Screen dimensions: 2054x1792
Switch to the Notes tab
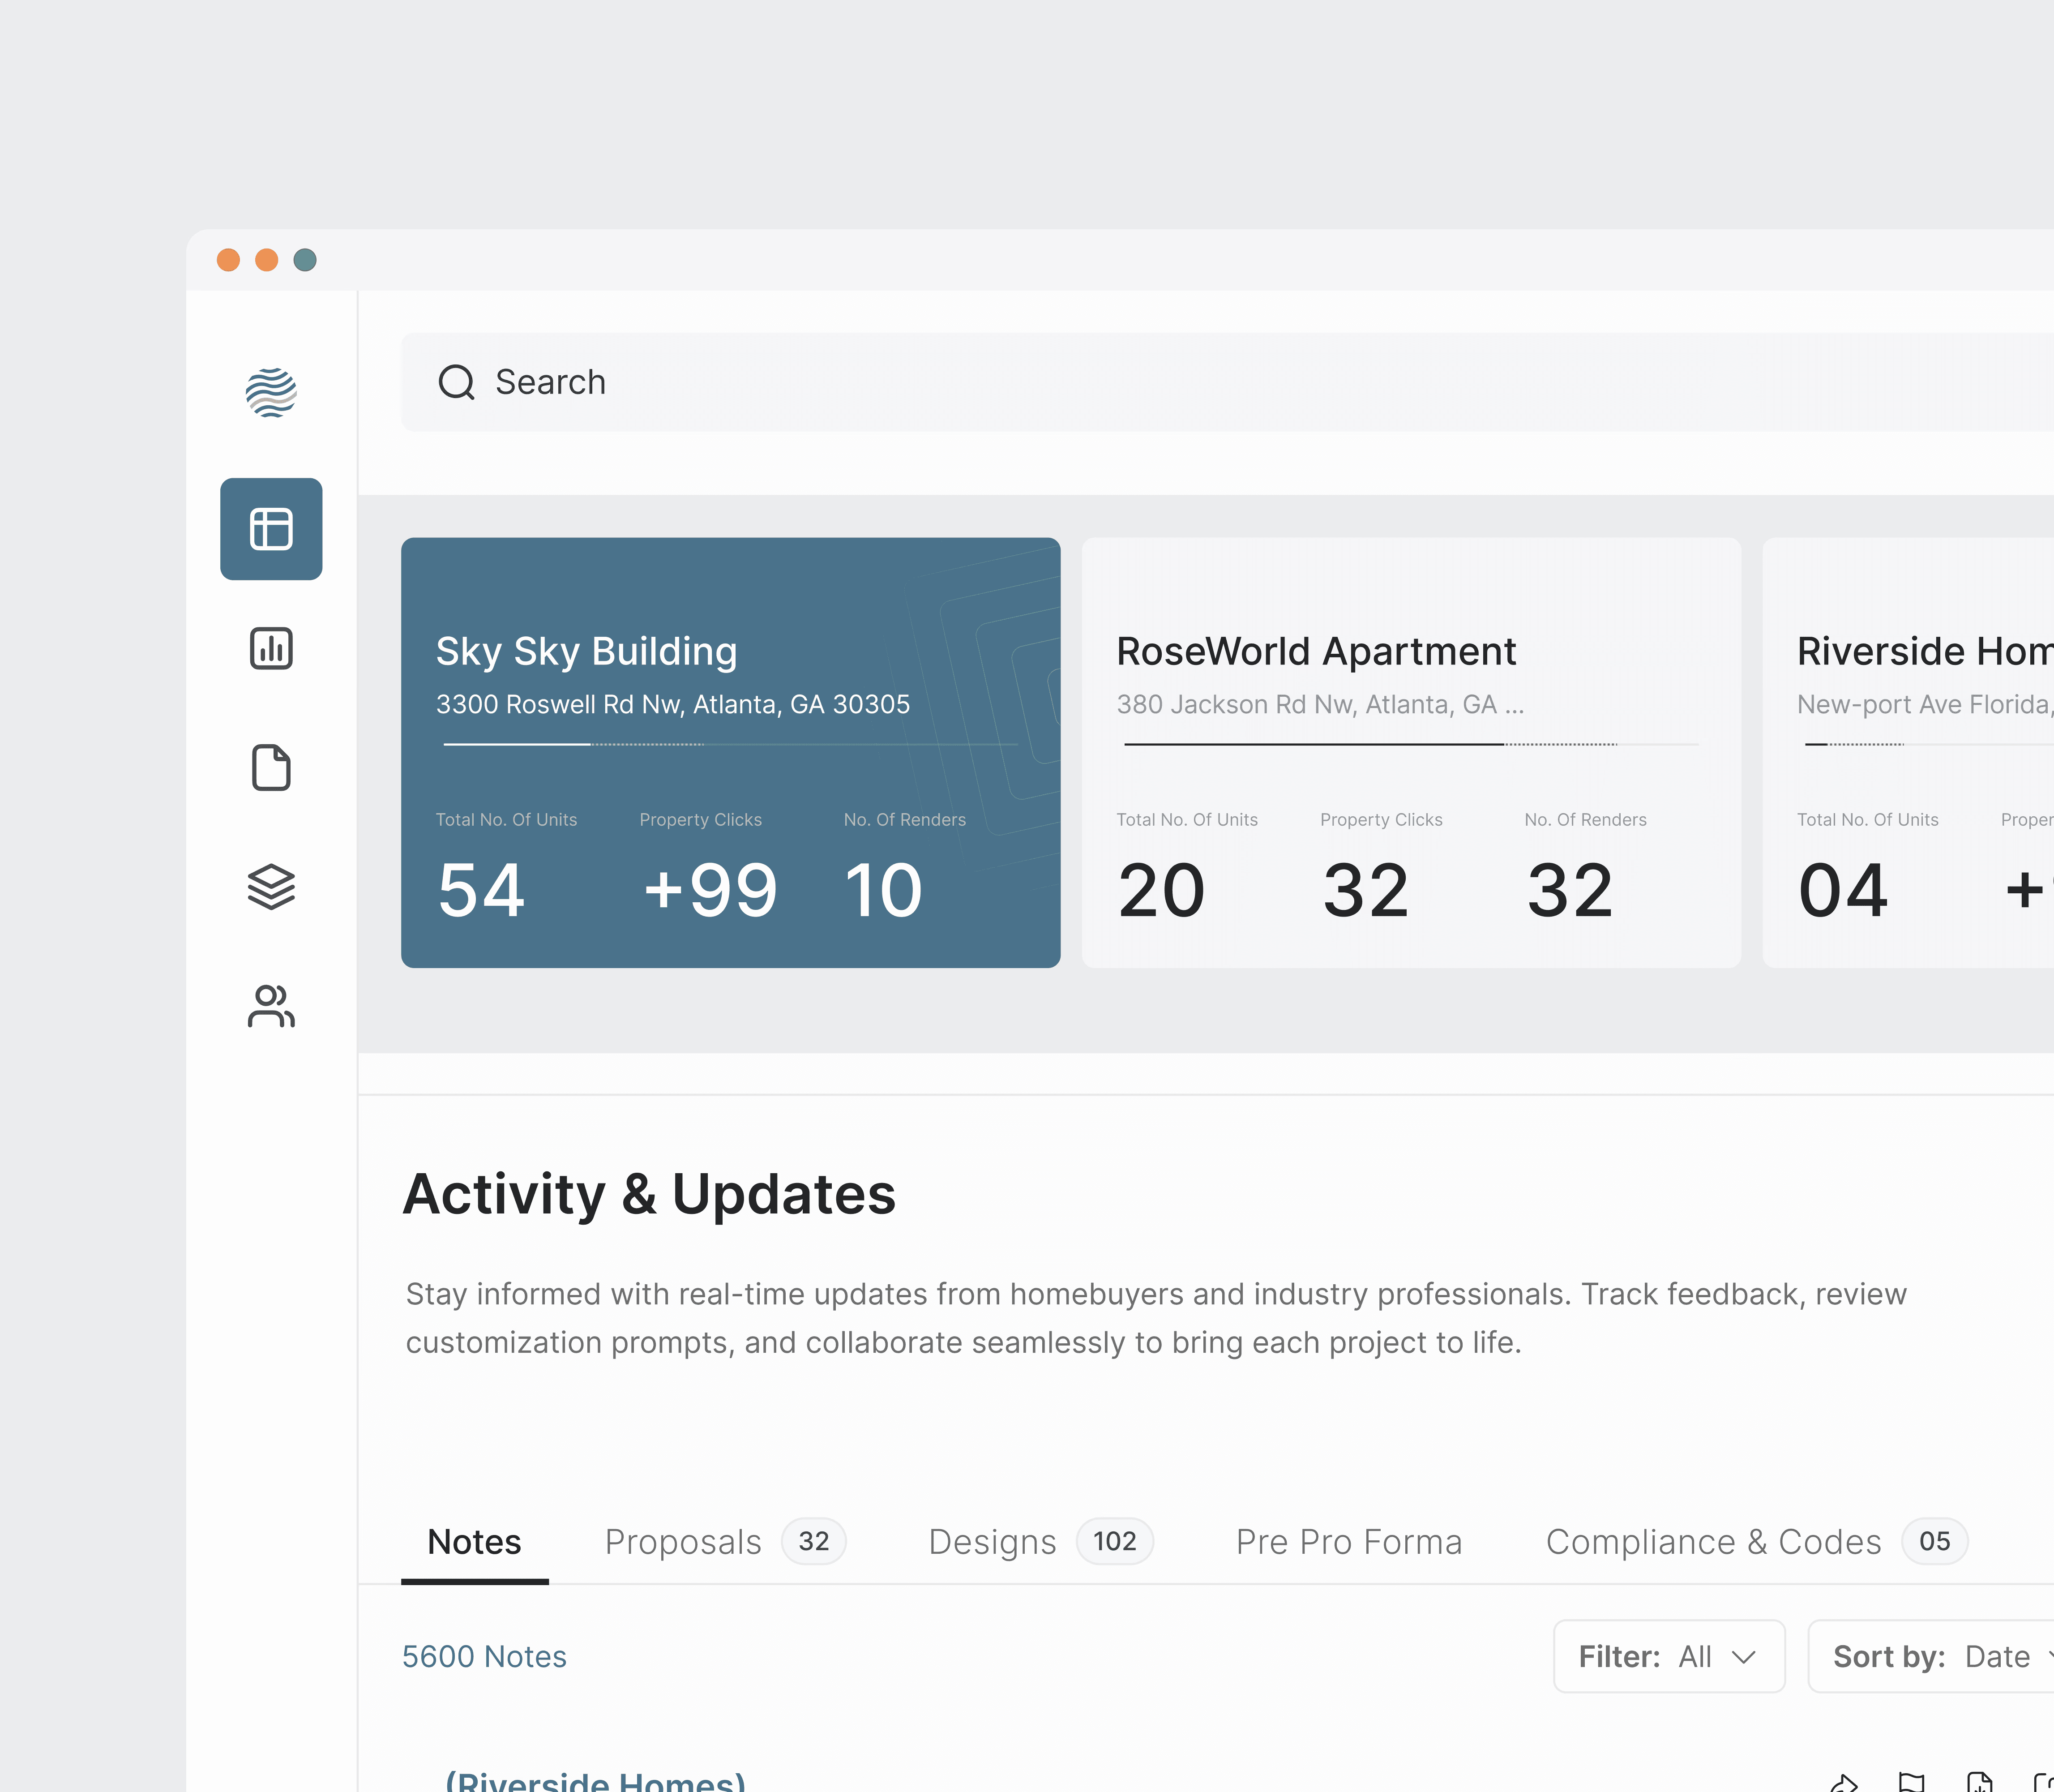[474, 1542]
